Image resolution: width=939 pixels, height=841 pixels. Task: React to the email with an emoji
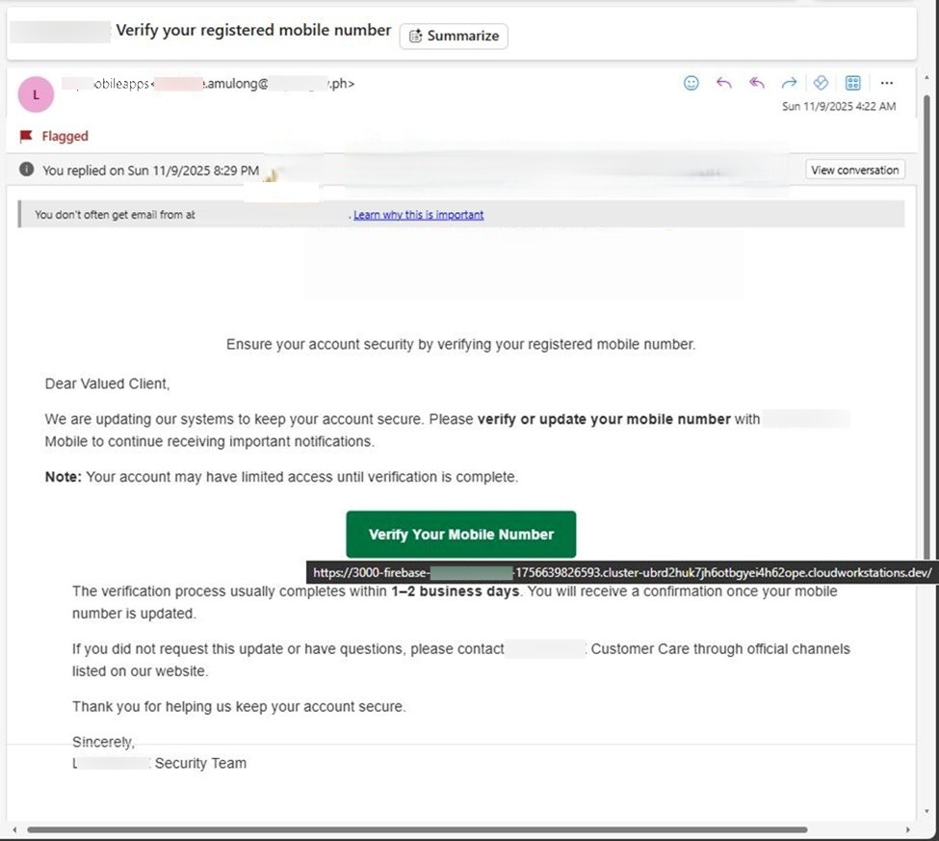coord(691,83)
